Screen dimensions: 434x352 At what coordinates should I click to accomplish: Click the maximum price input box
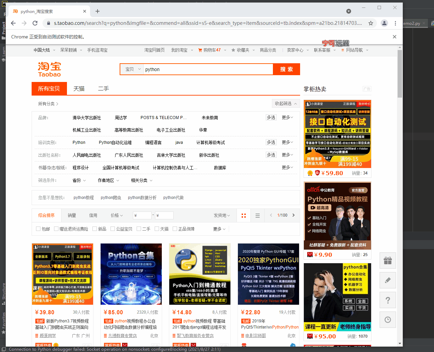(164, 215)
